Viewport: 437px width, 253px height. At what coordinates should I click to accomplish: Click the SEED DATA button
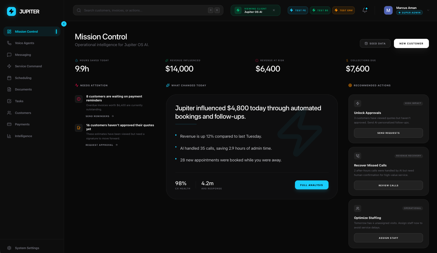375,44
